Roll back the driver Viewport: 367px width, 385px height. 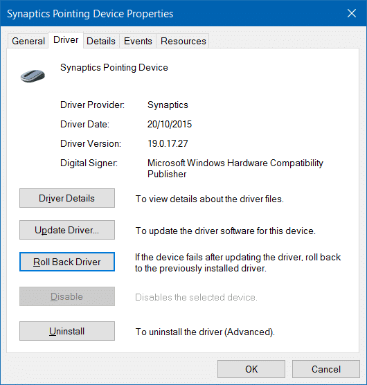(67, 262)
